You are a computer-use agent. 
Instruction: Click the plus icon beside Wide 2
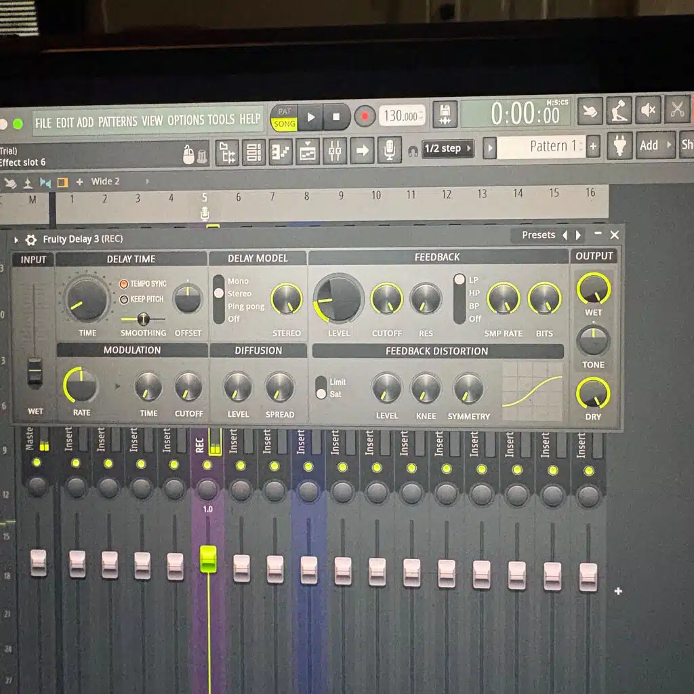pyautogui.click(x=80, y=182)
